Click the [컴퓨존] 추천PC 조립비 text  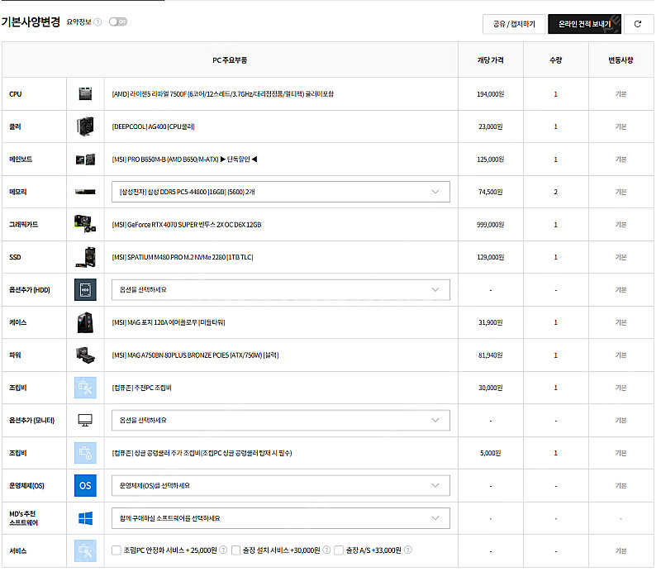pos(141,388)
